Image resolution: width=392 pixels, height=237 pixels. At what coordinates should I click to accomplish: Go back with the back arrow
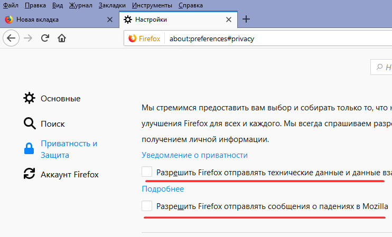pyautogui.click(x=11, y=38)
